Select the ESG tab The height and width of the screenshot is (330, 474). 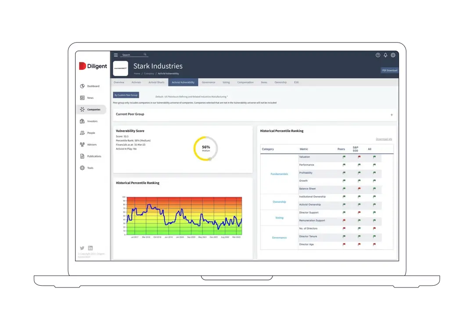(x=296, y=82)
